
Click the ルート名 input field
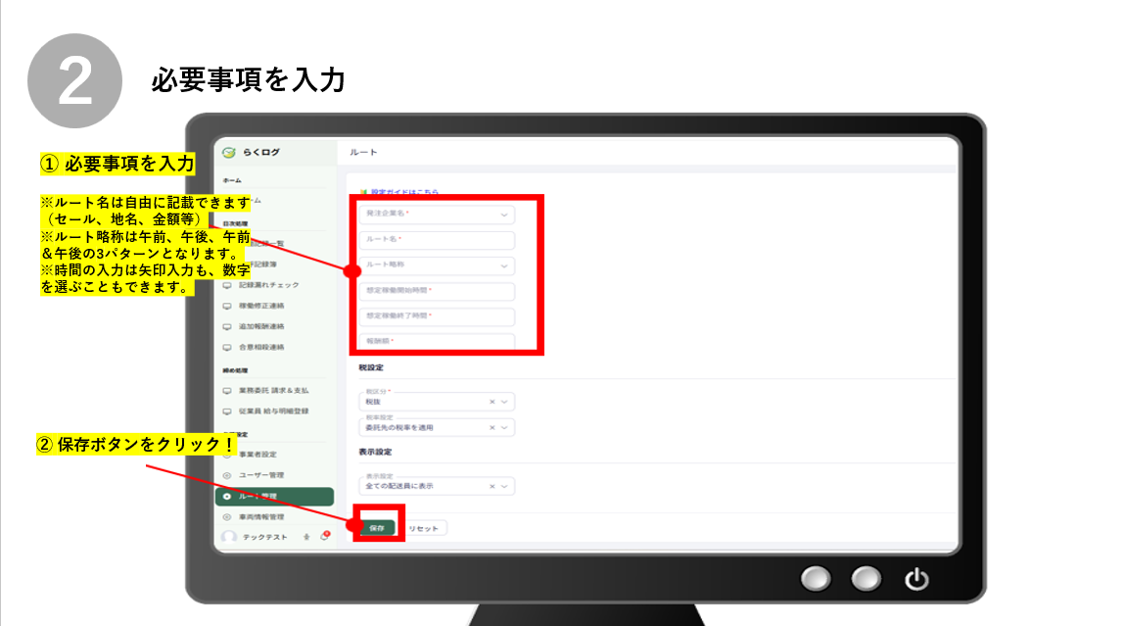tap(436, 240)
